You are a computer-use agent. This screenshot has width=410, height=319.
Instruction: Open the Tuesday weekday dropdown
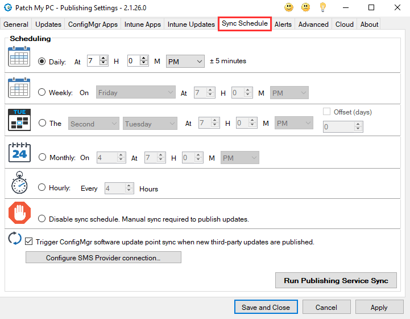[150, 124]
